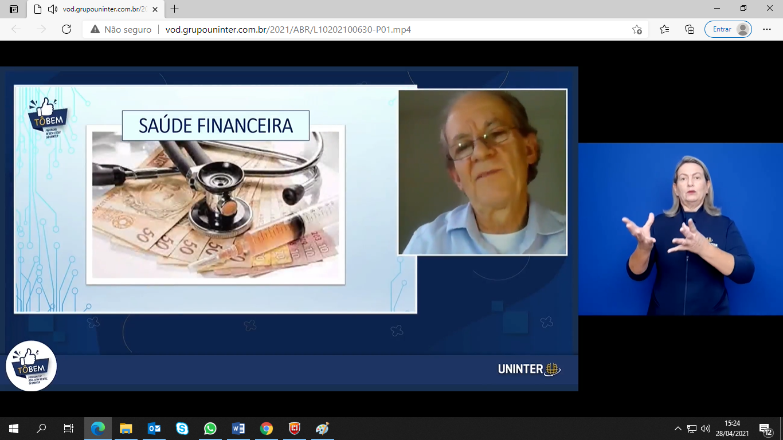Open WhatsApp from the taskbar

(x=210, y=429)
